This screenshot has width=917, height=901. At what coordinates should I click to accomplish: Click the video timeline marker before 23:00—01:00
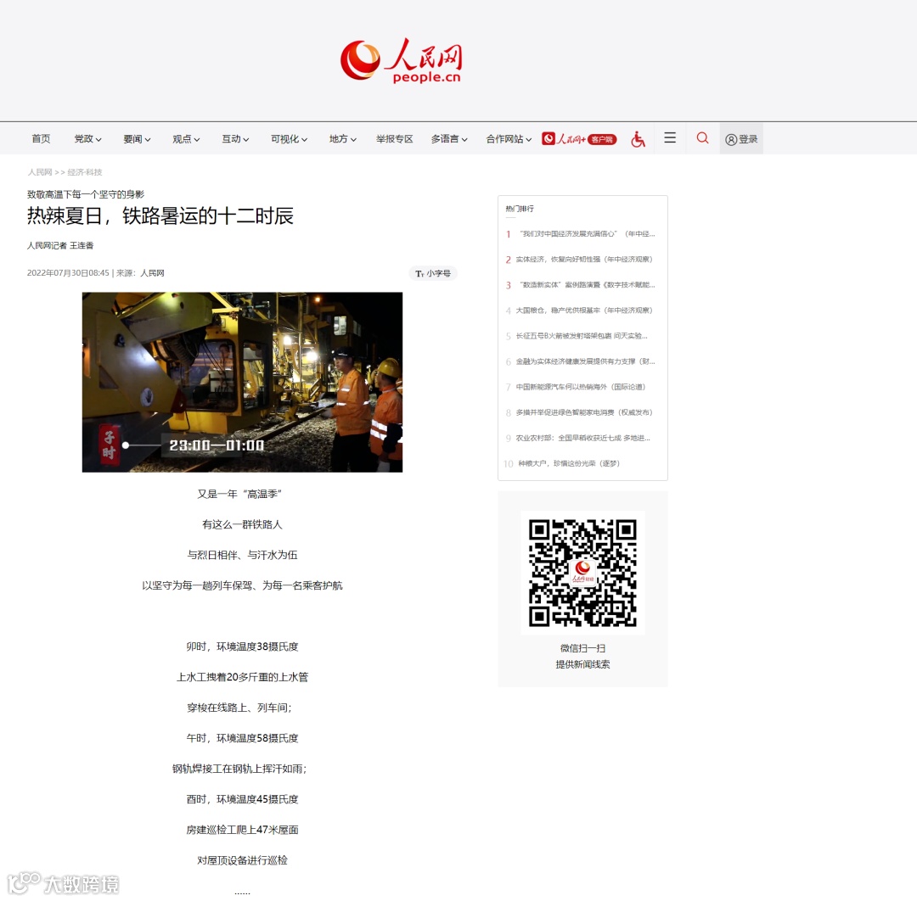(125, 445)
